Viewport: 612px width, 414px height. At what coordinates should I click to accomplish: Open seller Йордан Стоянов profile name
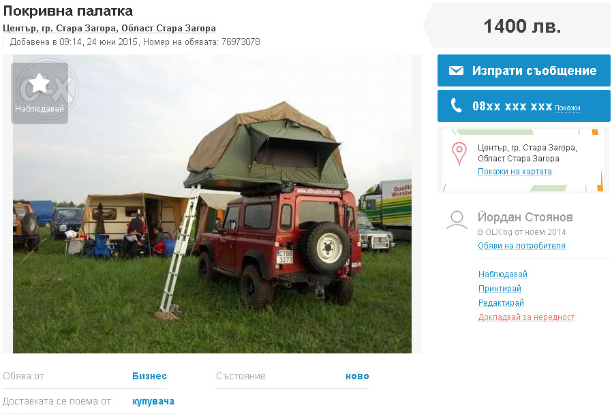(525, 217)
